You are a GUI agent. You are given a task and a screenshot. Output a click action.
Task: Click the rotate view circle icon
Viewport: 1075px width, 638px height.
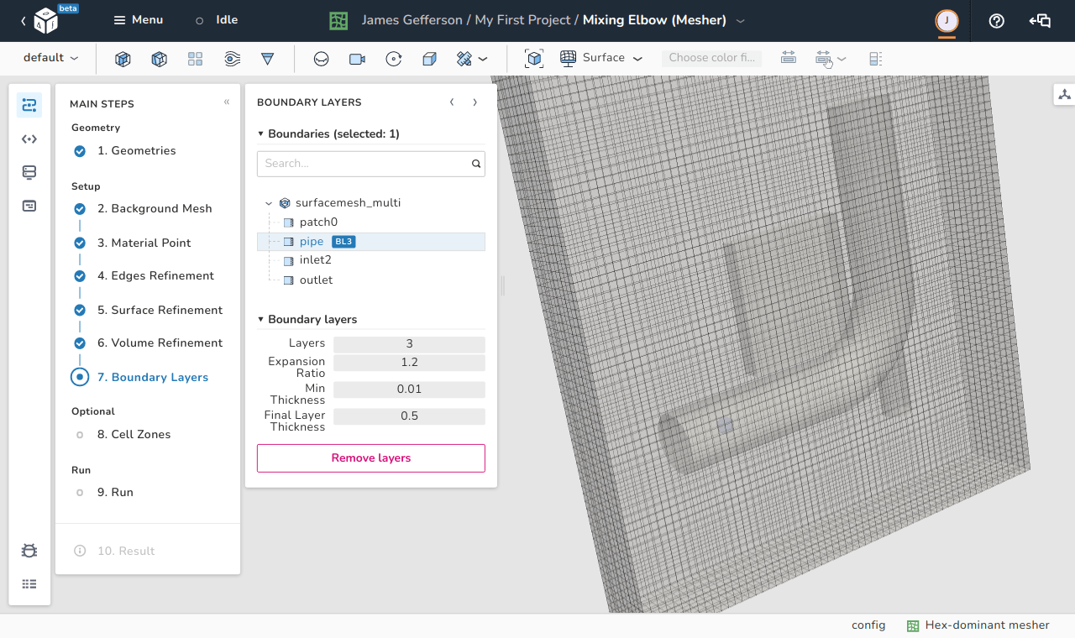click(393, 59)
